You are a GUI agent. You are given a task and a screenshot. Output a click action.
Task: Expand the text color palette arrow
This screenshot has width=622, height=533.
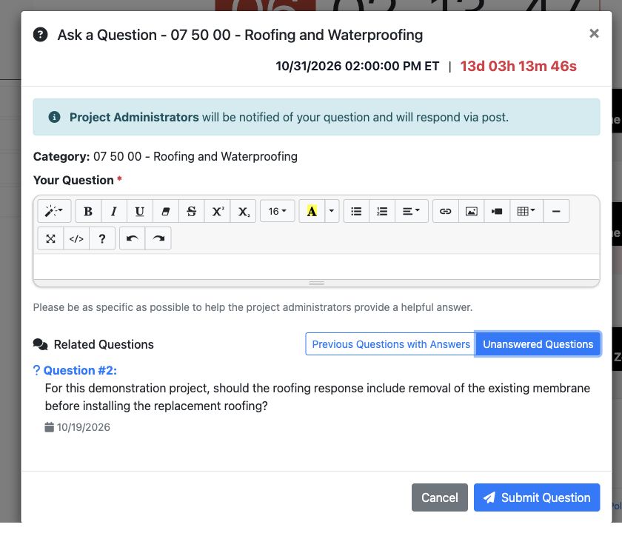point(332,211)
